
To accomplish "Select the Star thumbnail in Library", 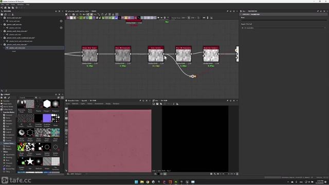I will [x=30, y=161].
